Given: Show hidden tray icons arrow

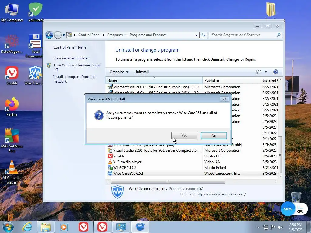Looking at the screenshot, I should [258, 227].
